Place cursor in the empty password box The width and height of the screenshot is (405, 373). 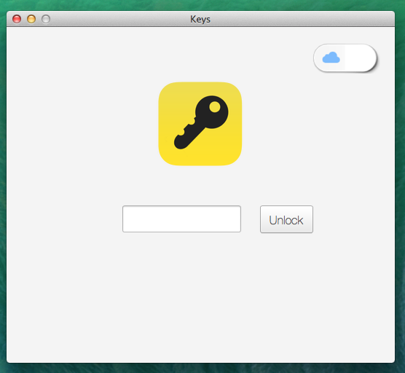181,219
